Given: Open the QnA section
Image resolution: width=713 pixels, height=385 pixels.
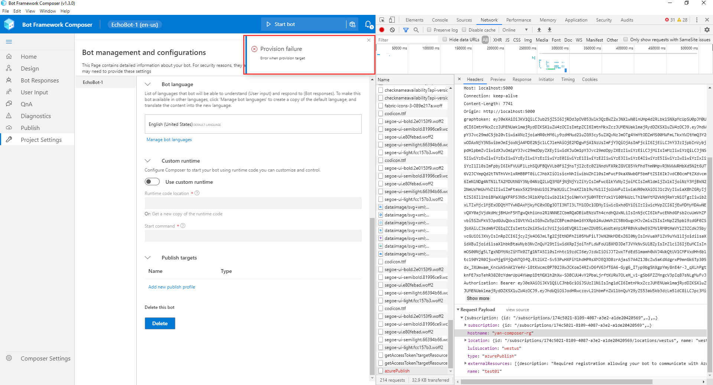Looking at the screenshot, I should pyautogui.click(x=26, y=104).
